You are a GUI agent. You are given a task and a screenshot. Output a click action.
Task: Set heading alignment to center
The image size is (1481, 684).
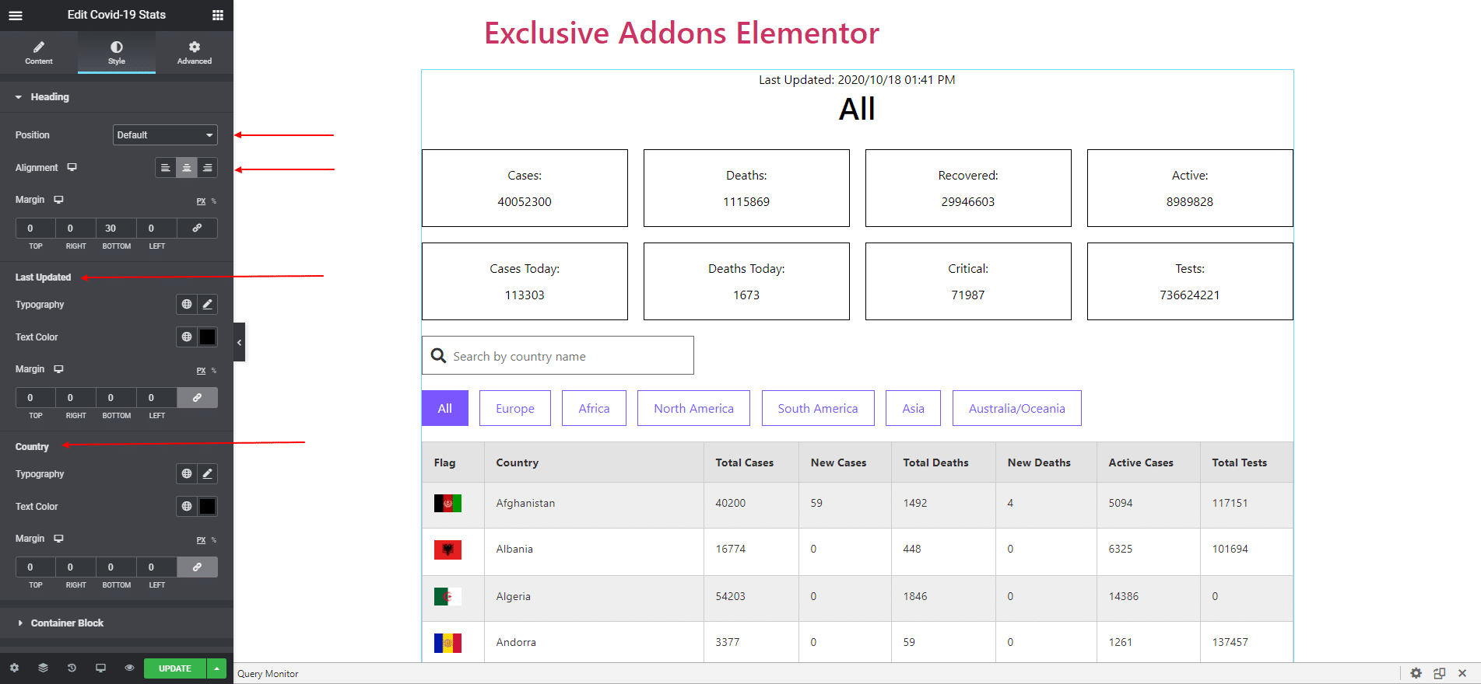coord(186,168)
